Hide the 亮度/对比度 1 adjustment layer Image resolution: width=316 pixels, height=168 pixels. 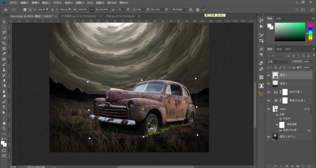click(x=268, y=101)
